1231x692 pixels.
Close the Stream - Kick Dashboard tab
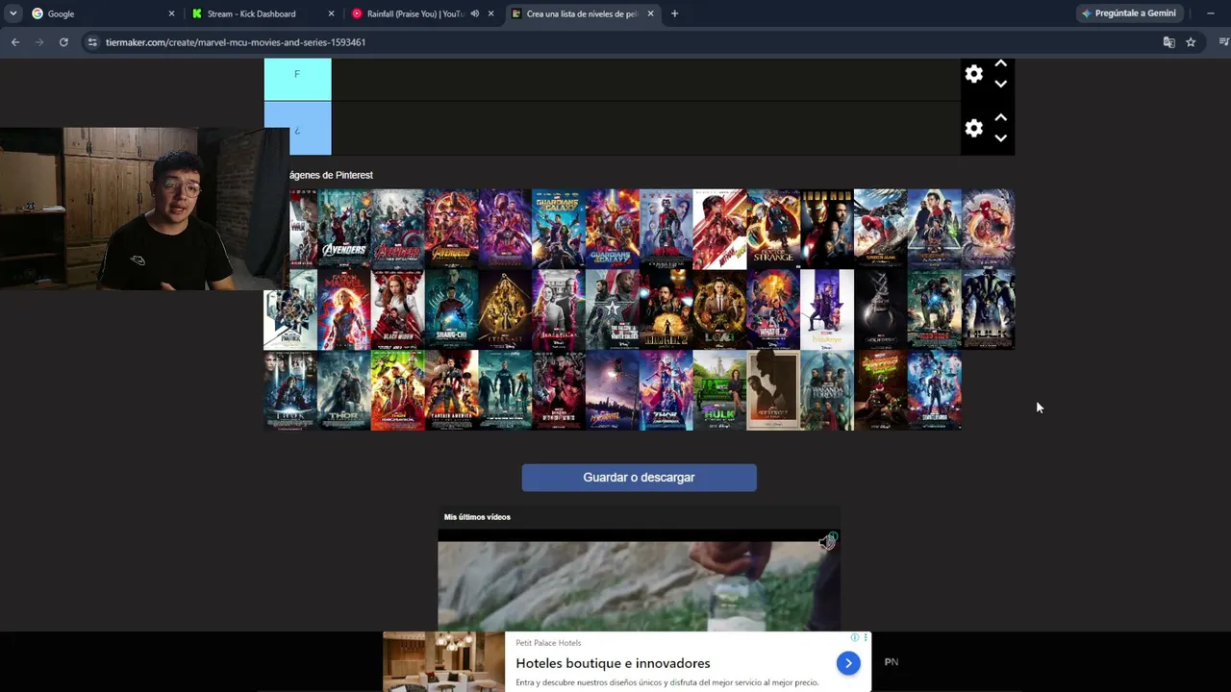click(x=332, y=13)
